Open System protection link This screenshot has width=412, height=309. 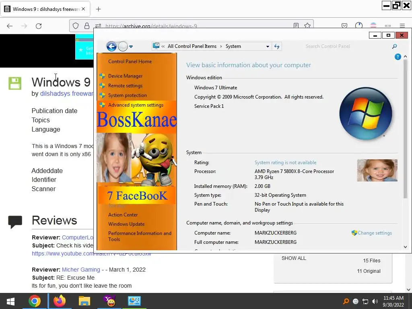(128, 95)
